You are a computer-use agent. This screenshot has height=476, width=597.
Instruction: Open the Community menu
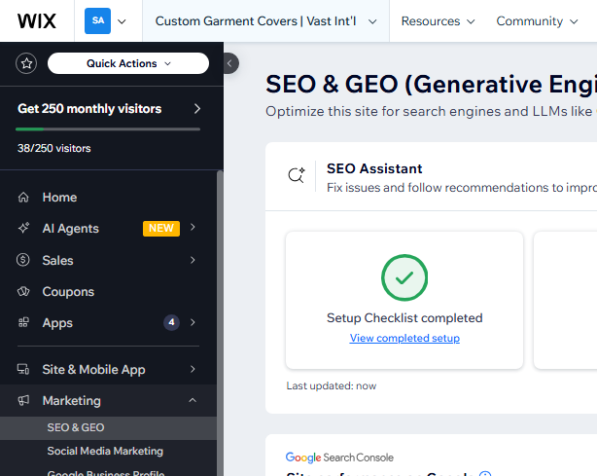[x=537, y=21]
